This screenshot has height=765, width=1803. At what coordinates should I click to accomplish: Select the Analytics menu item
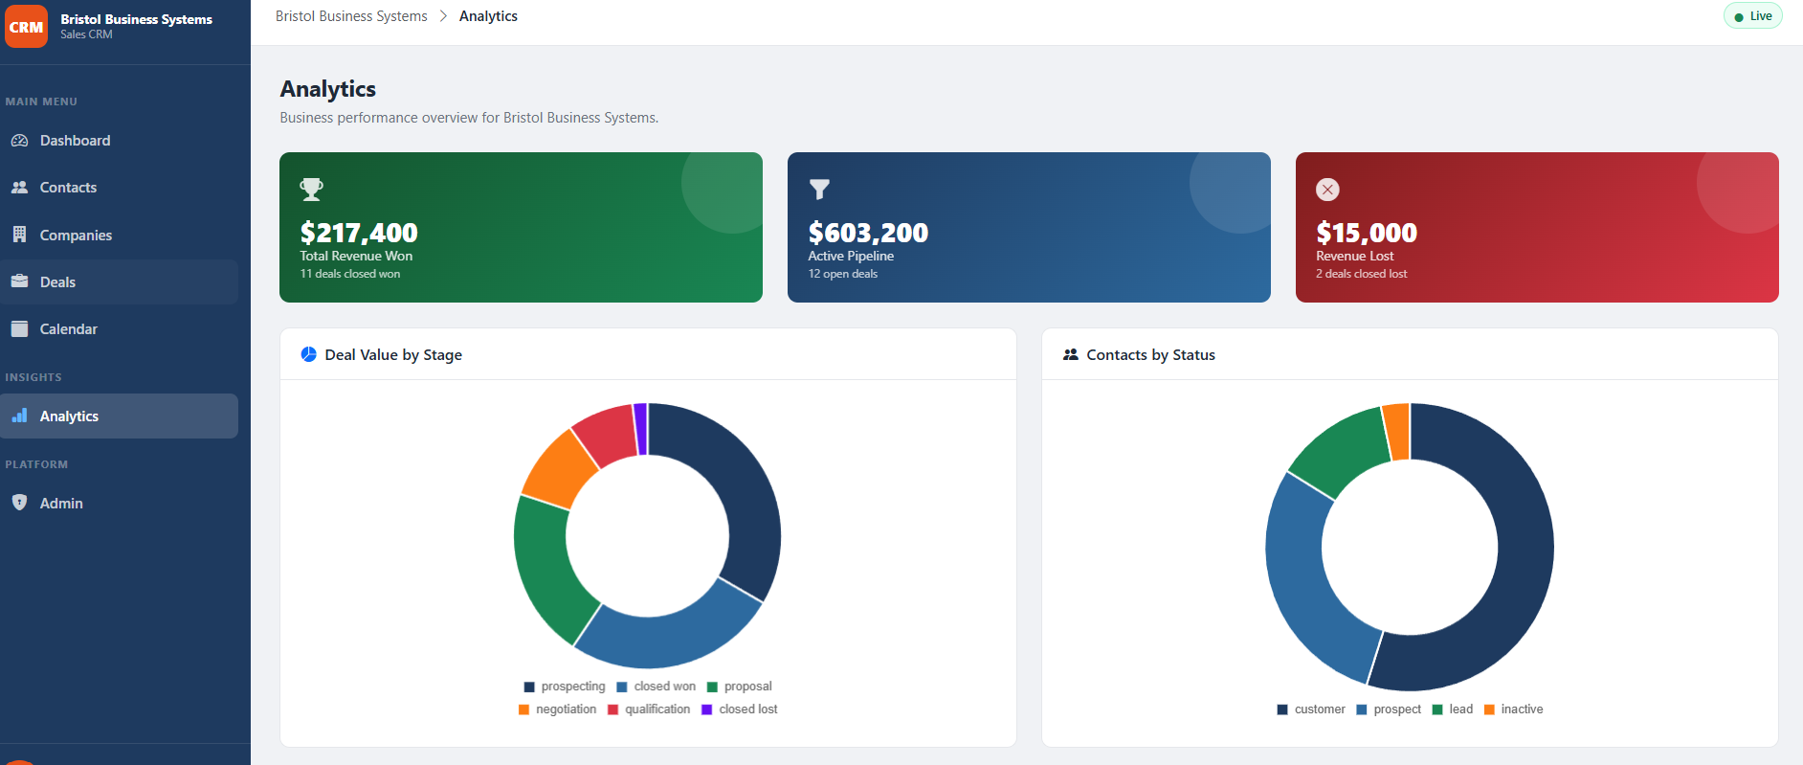(x=119, y=416)
